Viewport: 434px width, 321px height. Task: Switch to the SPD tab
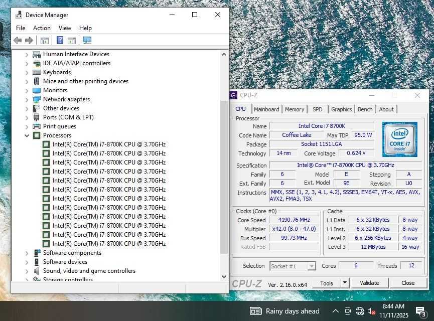(x=318, y=109)
